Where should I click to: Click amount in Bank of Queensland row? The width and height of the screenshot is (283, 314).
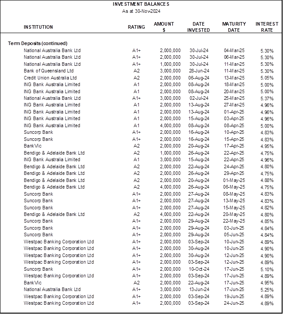coord(170,71)
